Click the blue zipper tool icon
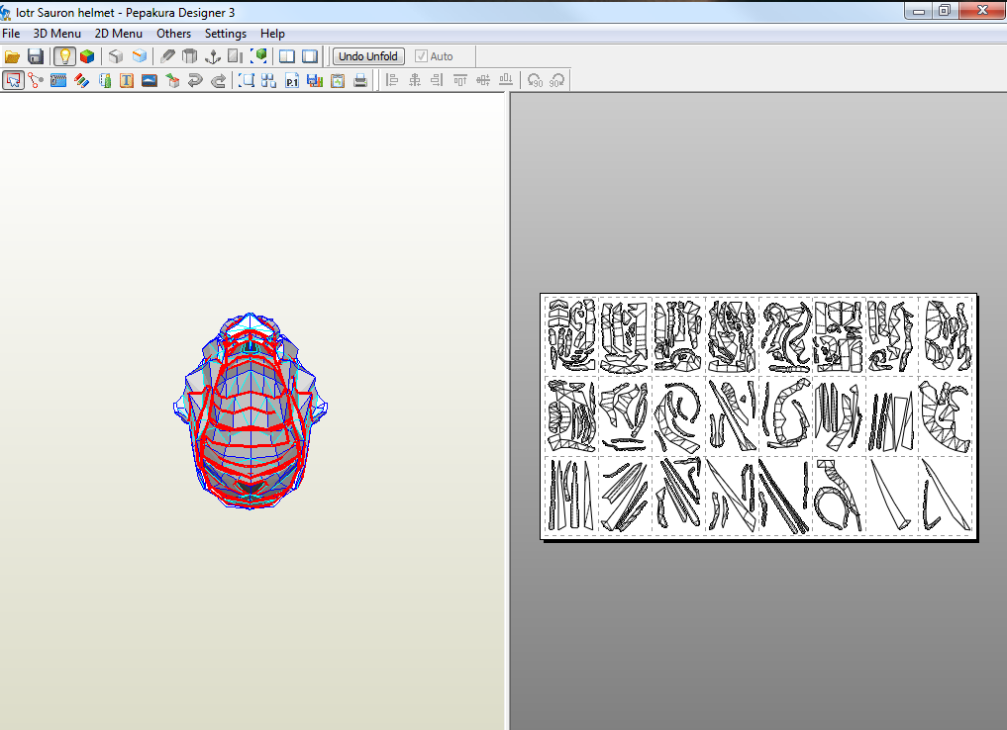Image resolution: width=1007 pixels, height=730 pixels. pos(58,80)
